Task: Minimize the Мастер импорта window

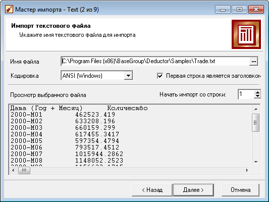Action: pyautogui.click(x=223, y=9)
